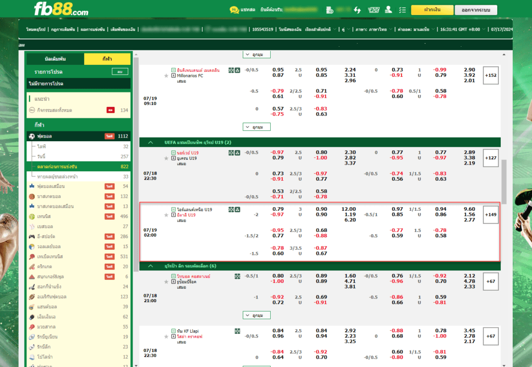Open pitch icon for ทีม KF Llapi match
The height and width of the screenshot is (367, 532).
tap(237, 331)
